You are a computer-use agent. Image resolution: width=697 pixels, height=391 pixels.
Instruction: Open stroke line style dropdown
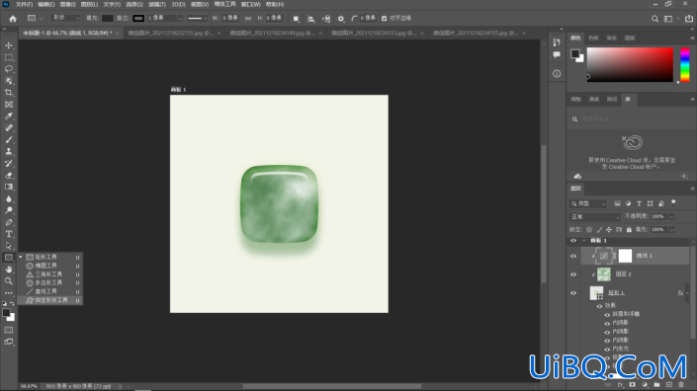[x=197, y=18]
